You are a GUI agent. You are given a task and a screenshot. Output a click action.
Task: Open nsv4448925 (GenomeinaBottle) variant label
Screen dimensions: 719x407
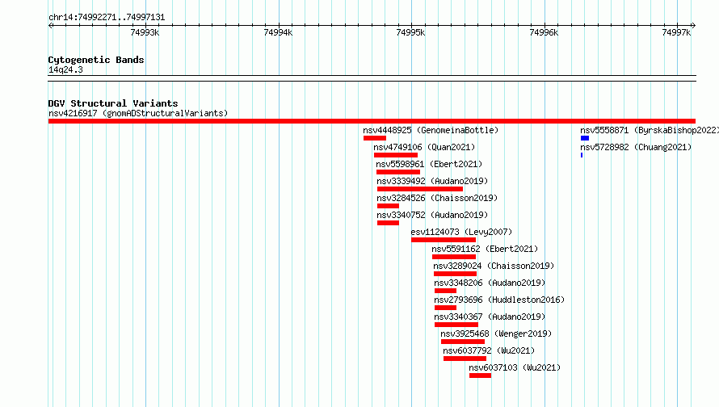(431, 130)
